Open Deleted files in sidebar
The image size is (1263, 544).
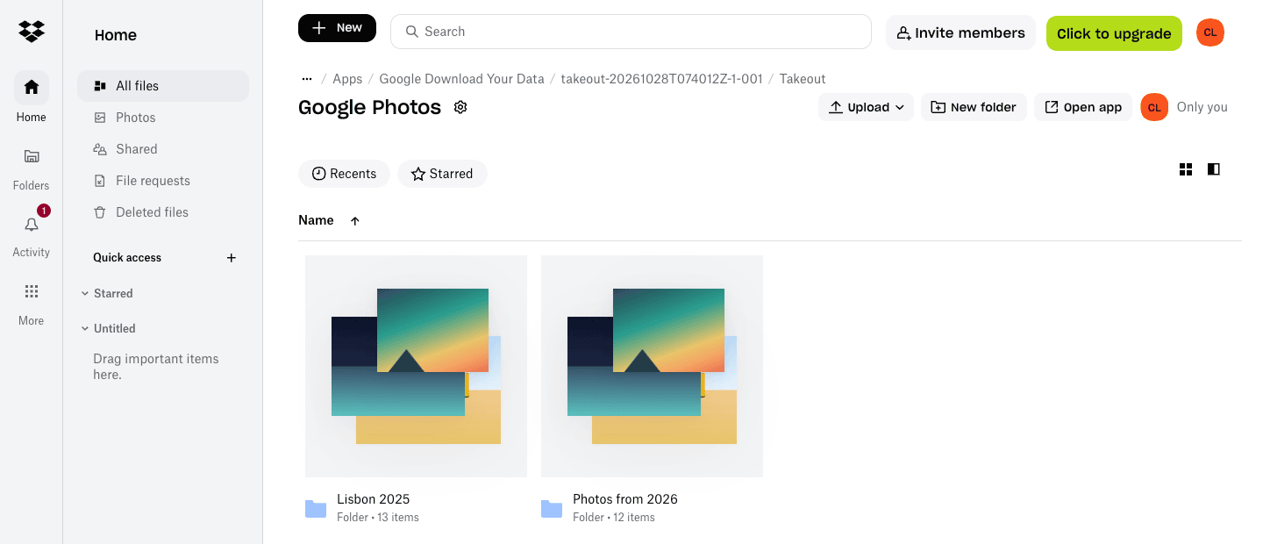click(163, 212)
